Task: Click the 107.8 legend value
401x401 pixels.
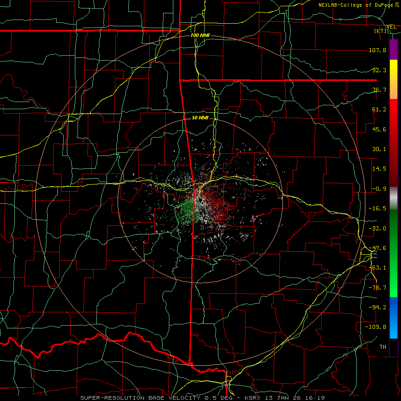Action: coord(377,50)
